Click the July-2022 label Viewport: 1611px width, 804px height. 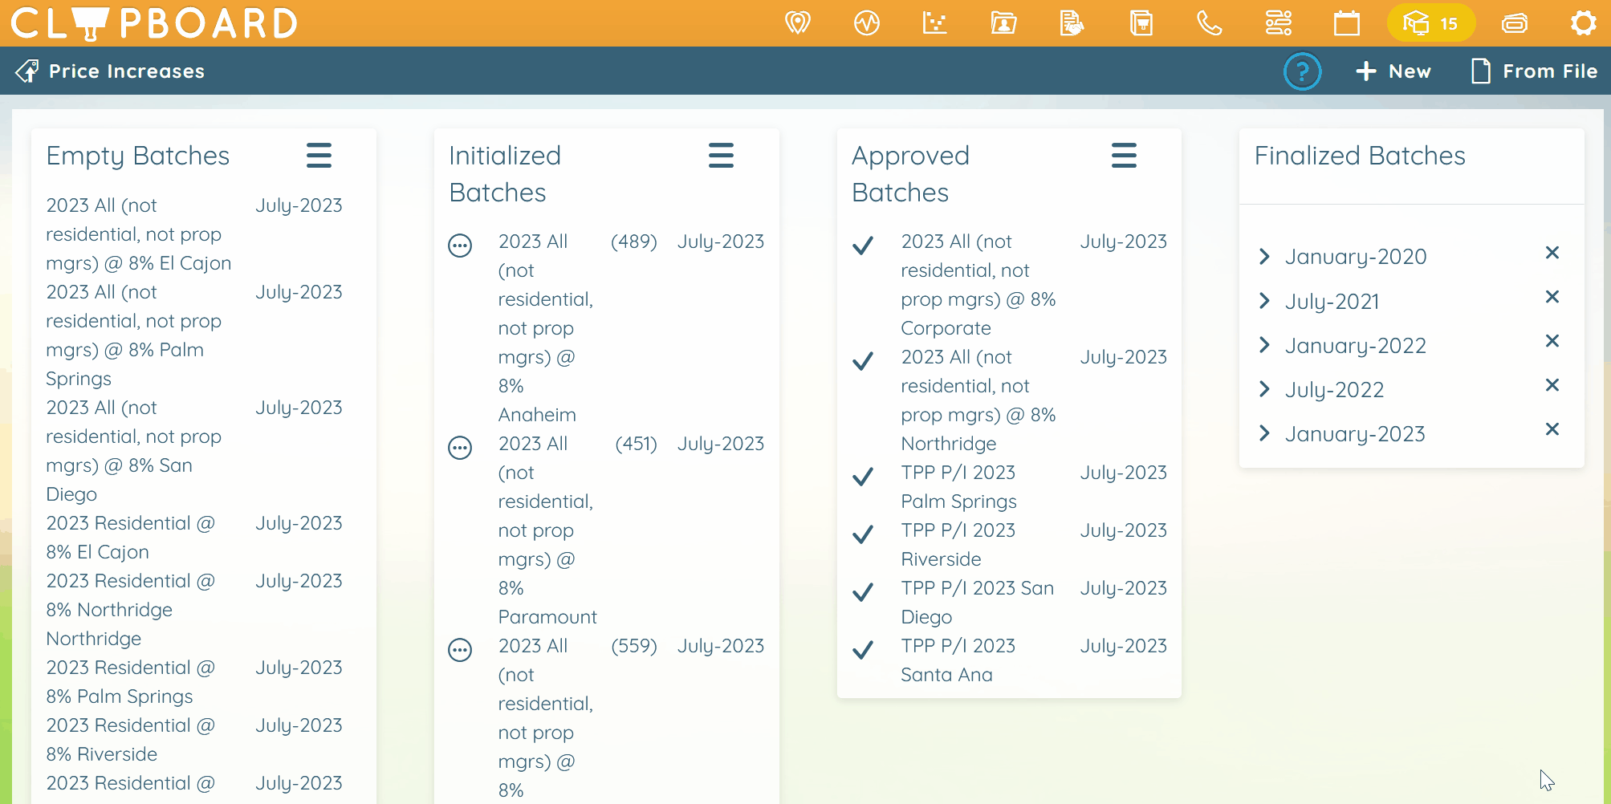(x=1334, y=390)
